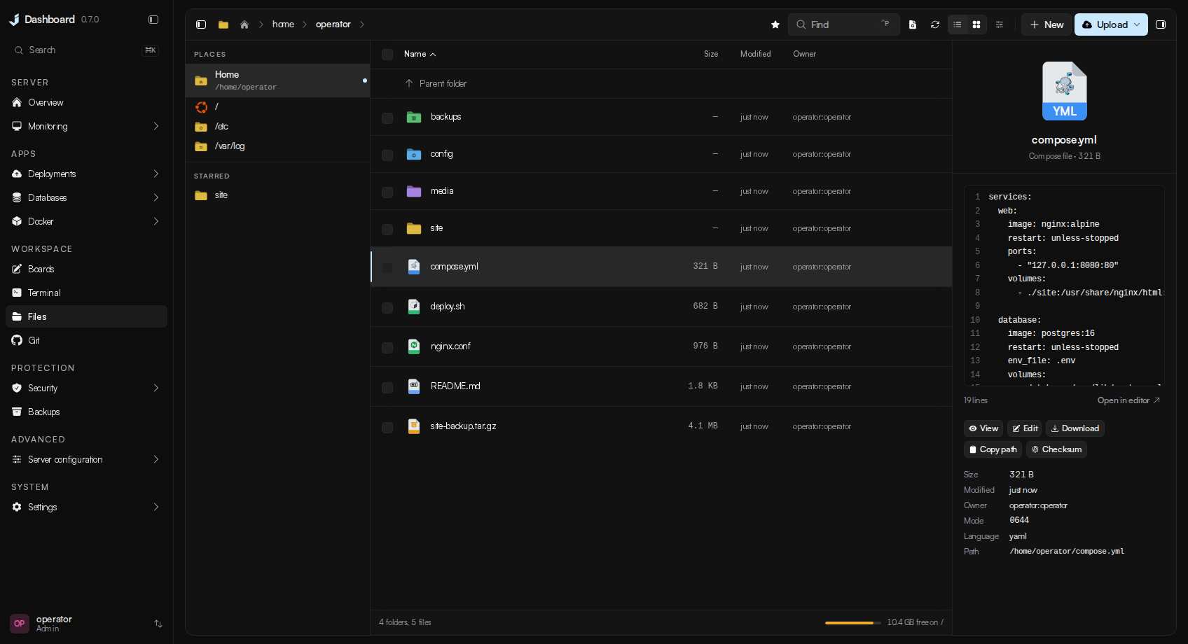Image resolution: width=1188 pixels, height=644 pixels.
Task: Go to Overview page
Action: pos(86,102)
